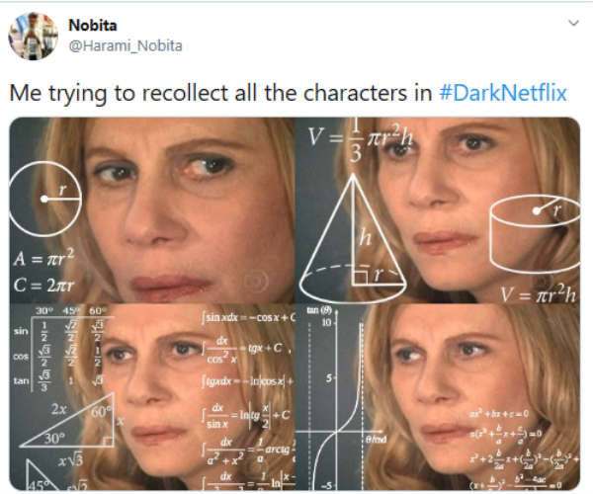Click Nobita's profile avatar picture

click(33, 36)
